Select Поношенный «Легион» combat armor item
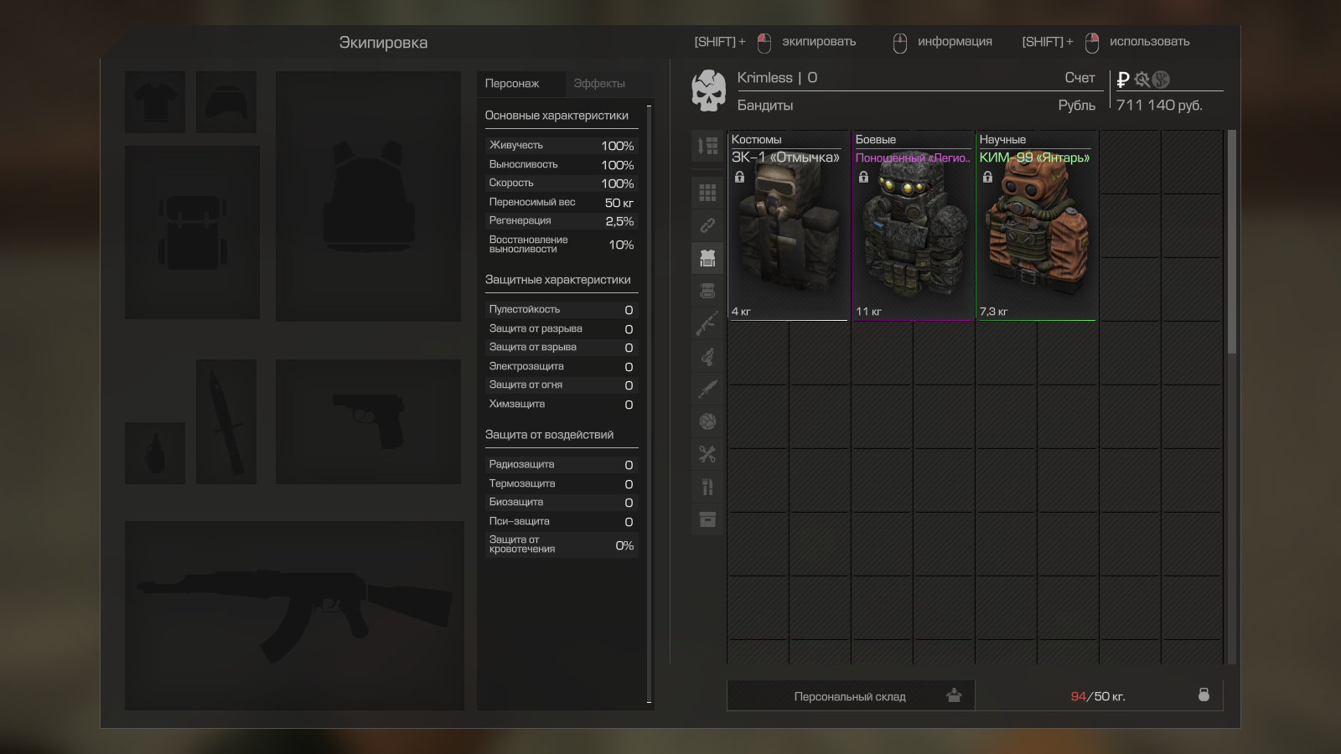 912,225
